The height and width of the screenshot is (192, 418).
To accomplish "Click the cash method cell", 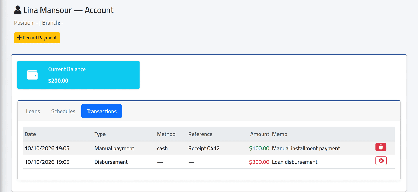I will pos(162,148).
